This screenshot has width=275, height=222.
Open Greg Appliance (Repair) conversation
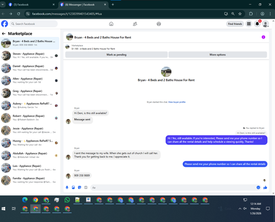click(x=30, y=93)
